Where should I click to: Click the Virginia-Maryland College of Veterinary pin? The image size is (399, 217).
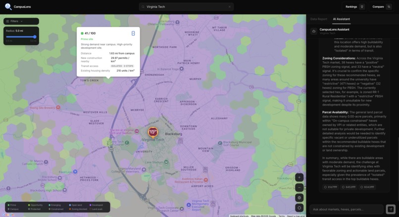pos(144,169)
